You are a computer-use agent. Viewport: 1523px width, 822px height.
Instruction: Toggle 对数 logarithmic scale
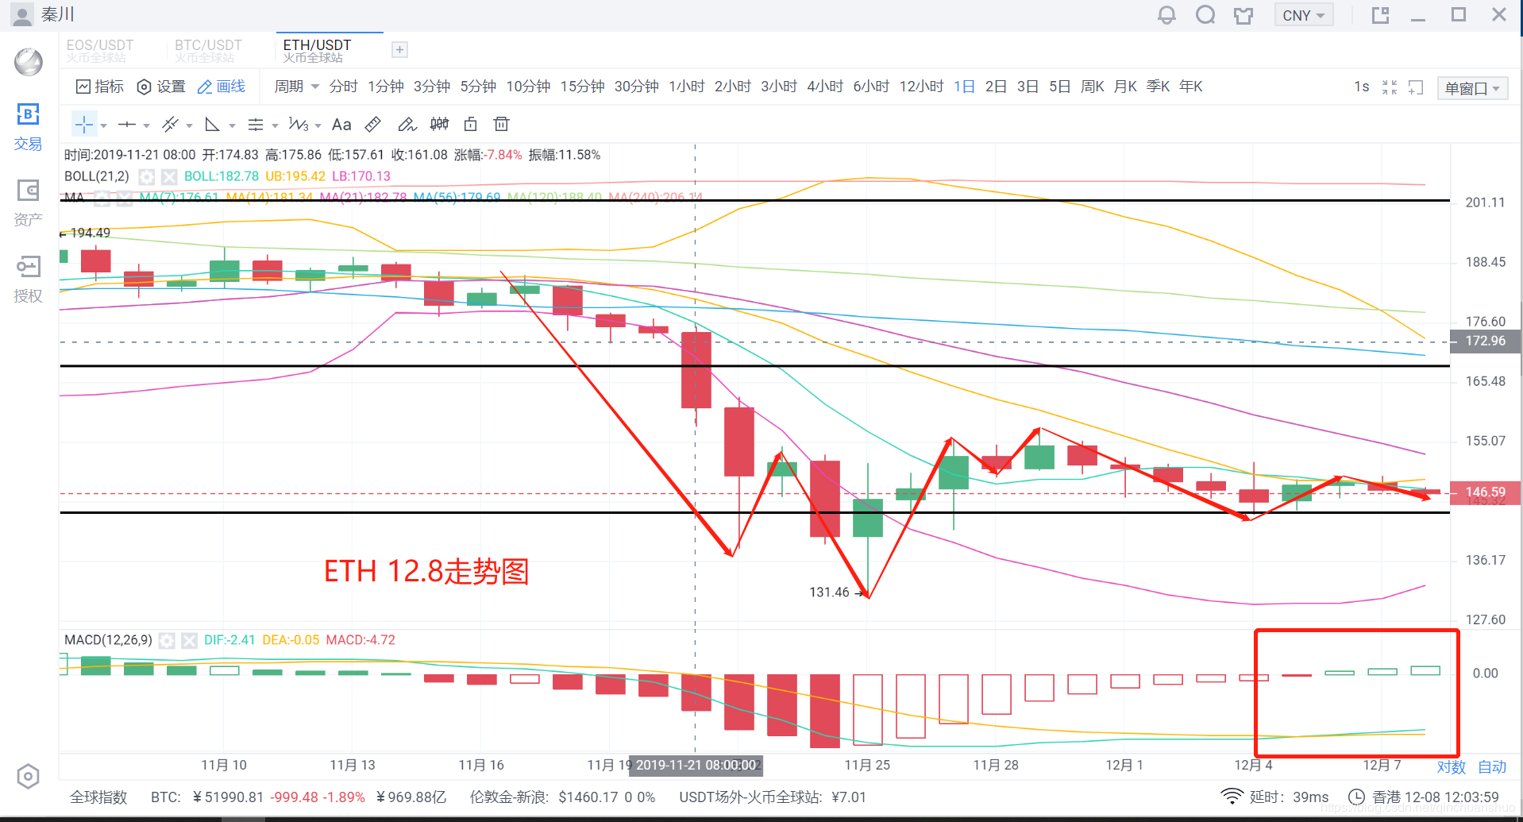point(1451,767)
